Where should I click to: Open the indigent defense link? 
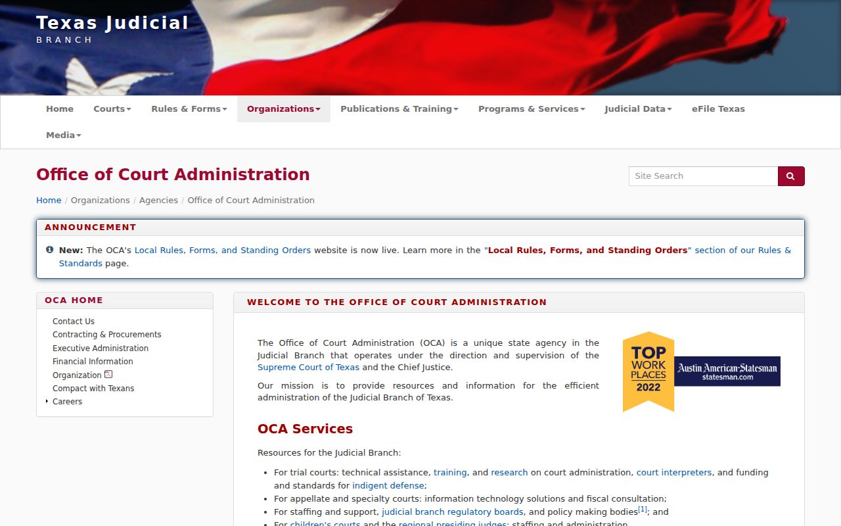(388, 486)
